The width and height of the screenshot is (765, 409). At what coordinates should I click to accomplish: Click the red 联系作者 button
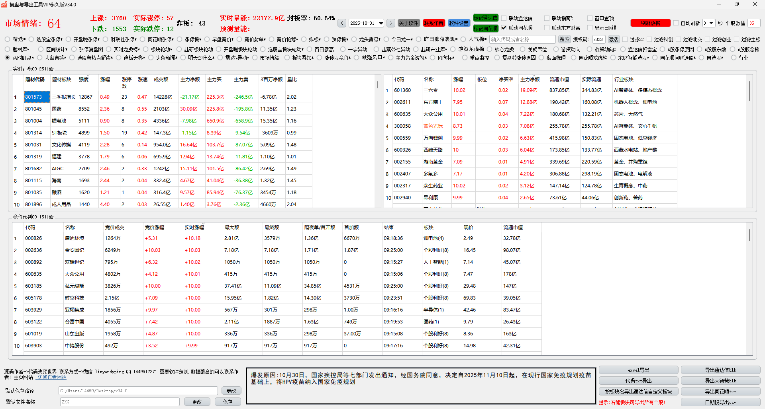434,23
